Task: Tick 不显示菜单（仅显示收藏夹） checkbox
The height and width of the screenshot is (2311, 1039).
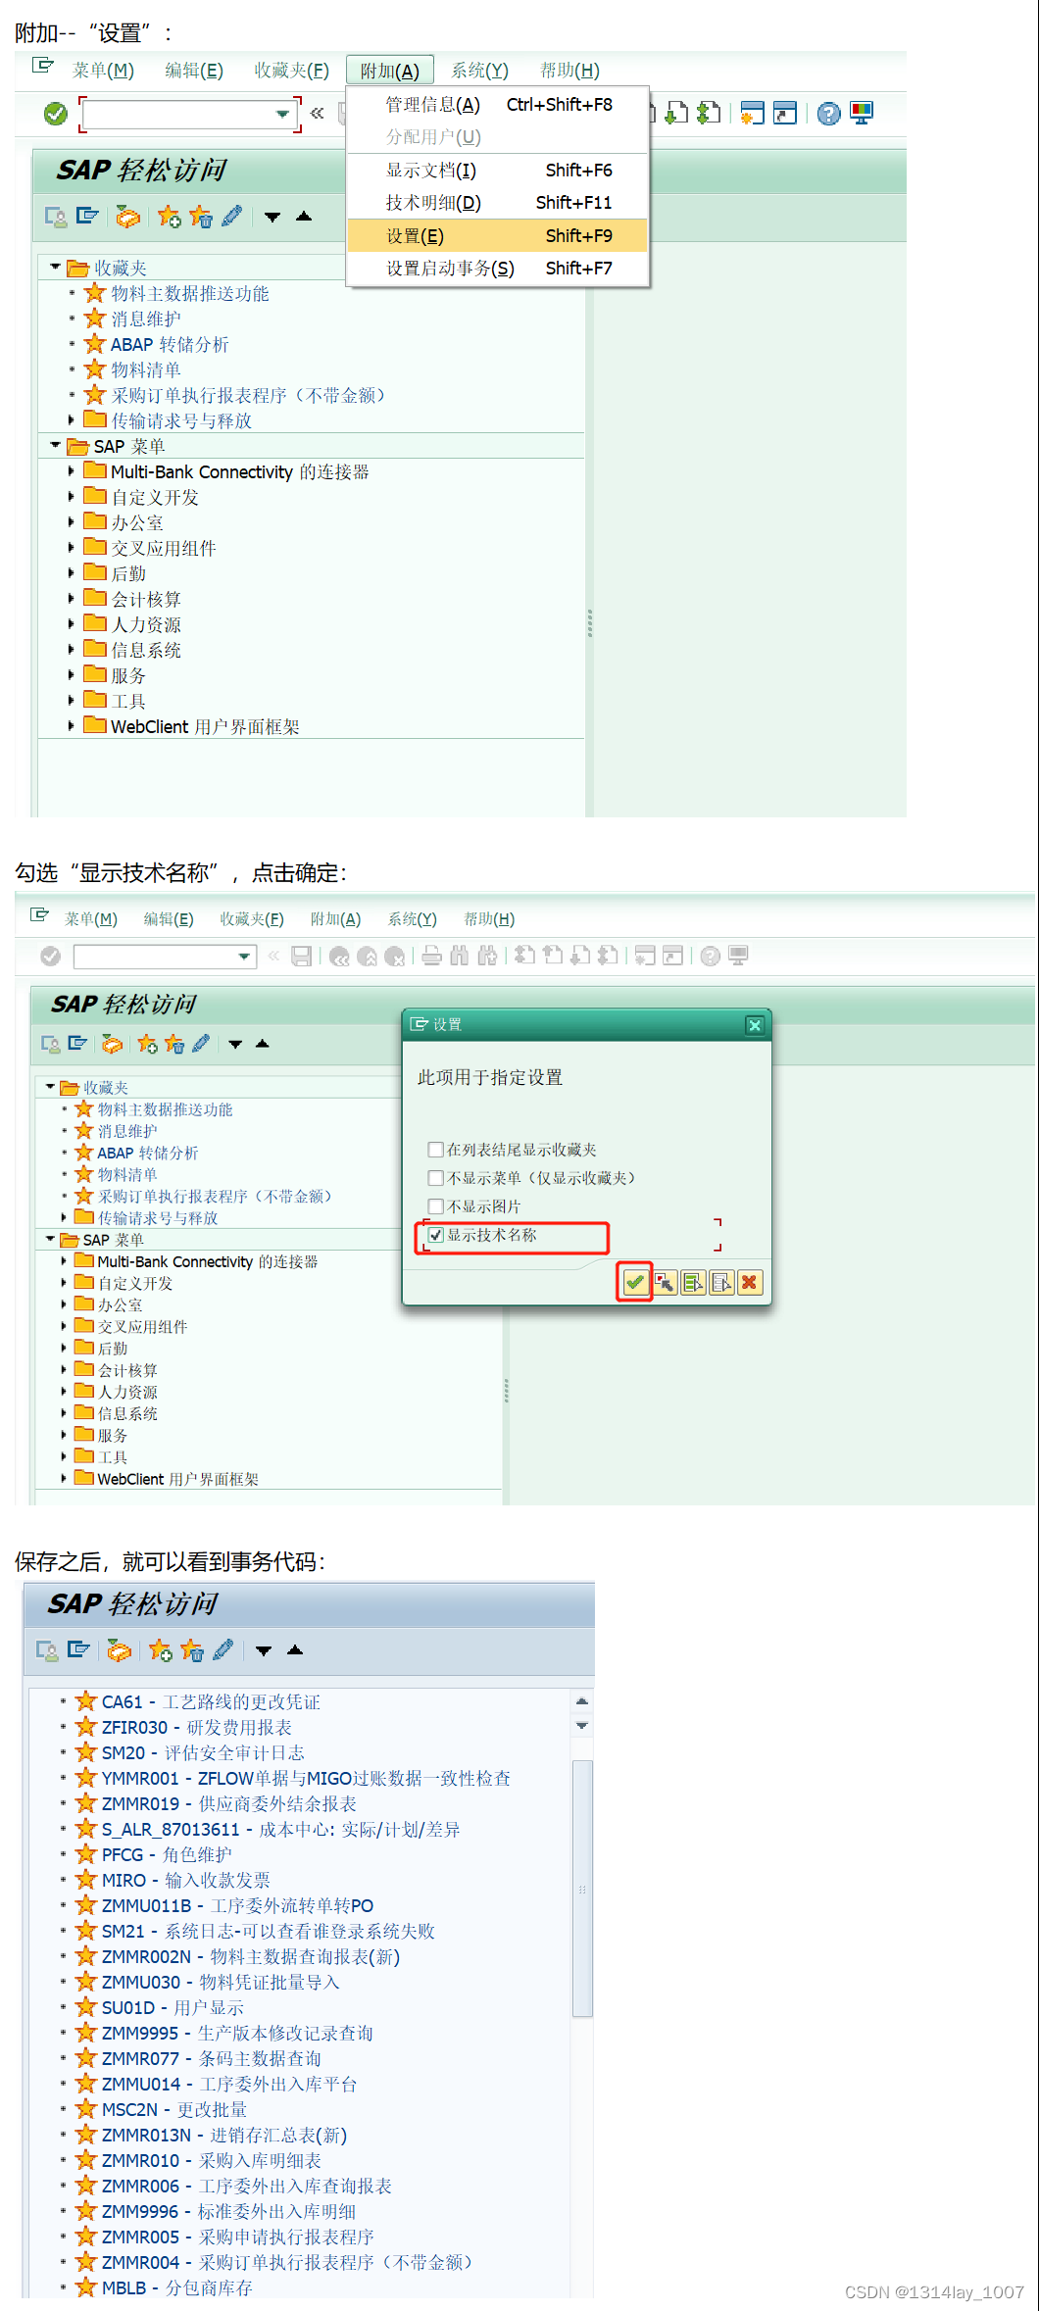Action: coord(436,1178)
